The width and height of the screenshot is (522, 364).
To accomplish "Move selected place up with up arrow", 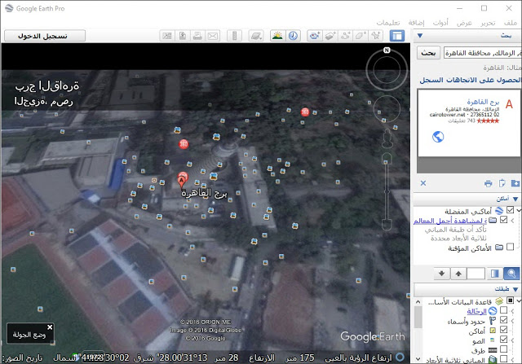I will click(458, 274).
